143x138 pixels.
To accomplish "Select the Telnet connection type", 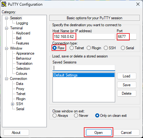I will [77, 48].
